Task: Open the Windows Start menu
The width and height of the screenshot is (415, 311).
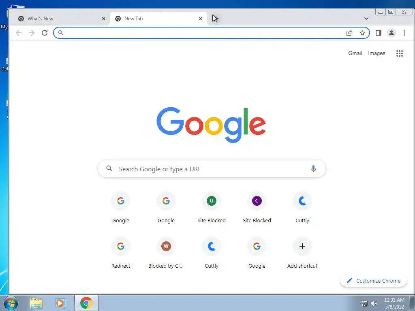Action: [11, 303]
